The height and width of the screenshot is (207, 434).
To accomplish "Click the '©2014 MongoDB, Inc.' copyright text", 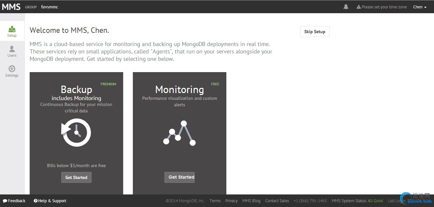I will click(x=185, y=201).
